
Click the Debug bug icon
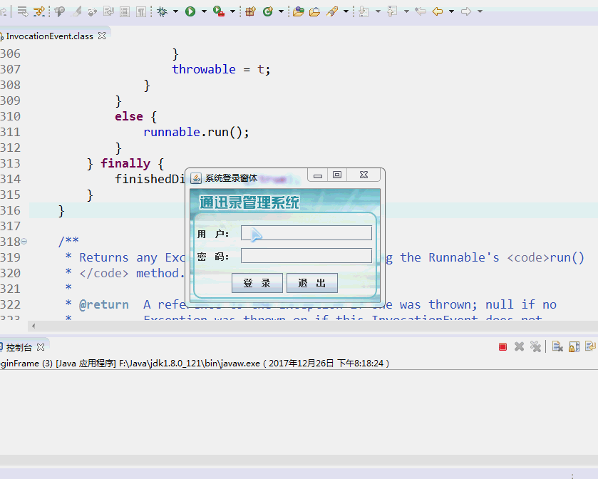click(x=162, y=12)
